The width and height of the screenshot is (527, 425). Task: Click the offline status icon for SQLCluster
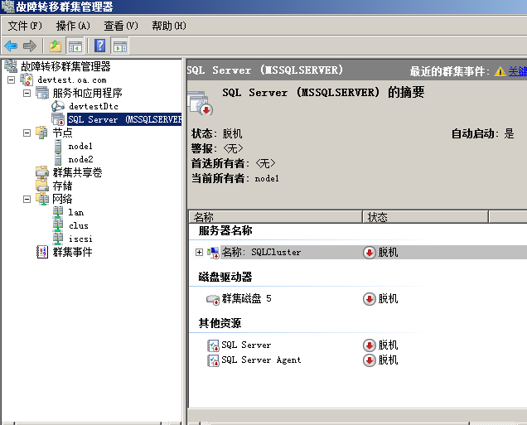pyautogui.click(x=369, y=253)
